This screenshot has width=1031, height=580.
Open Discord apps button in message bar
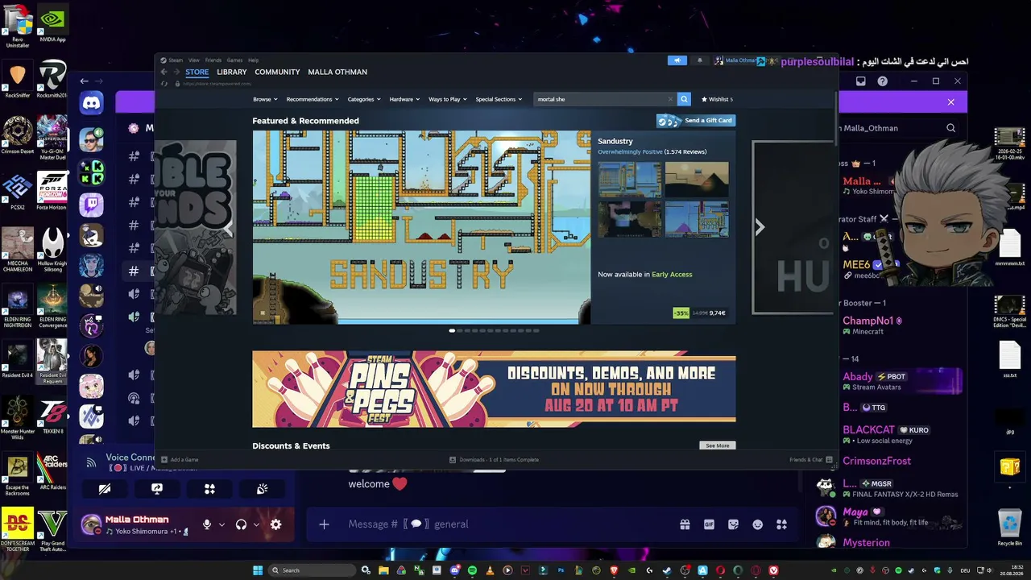(781, 524)
